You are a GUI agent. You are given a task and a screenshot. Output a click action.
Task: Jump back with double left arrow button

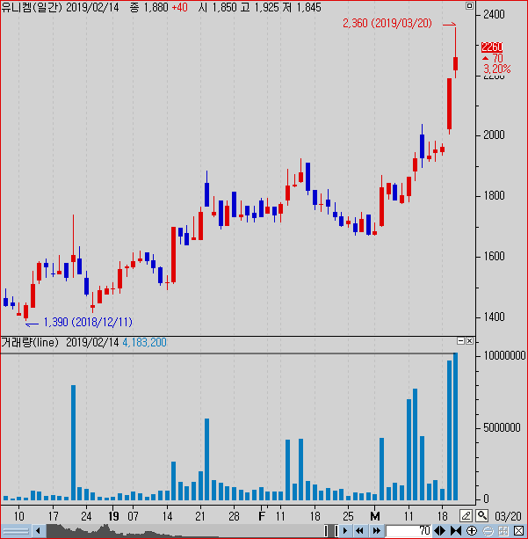[x=359, y=531]
